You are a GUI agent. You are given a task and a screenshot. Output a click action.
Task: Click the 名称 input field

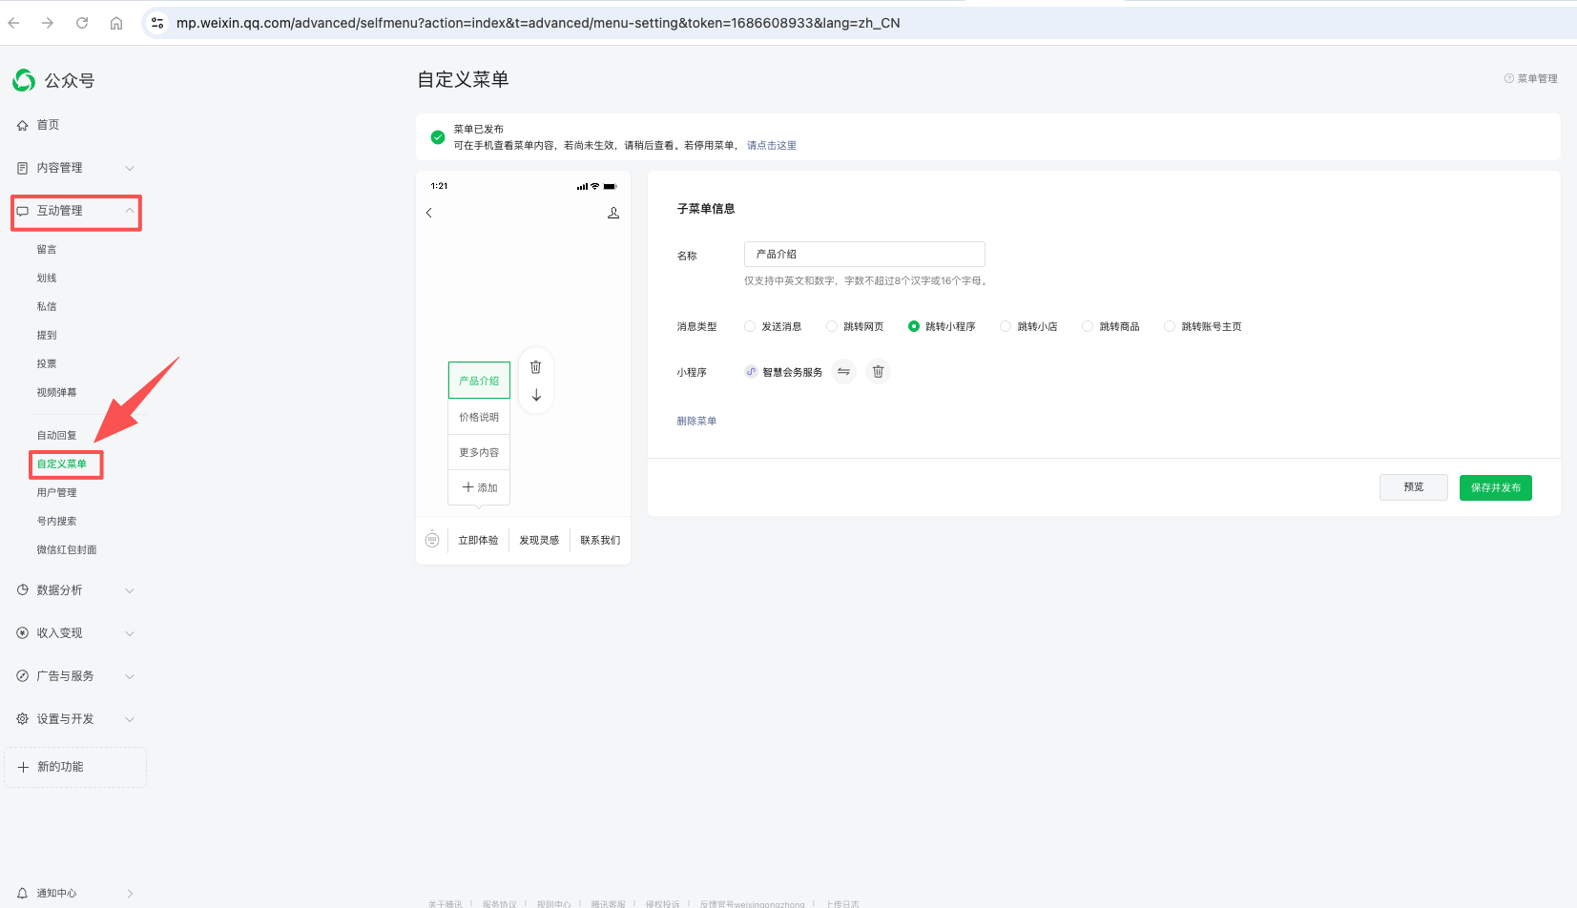click(863, 254)
